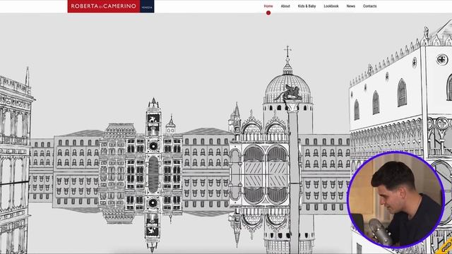
Task: Open the News page
Action: point(351,6)
